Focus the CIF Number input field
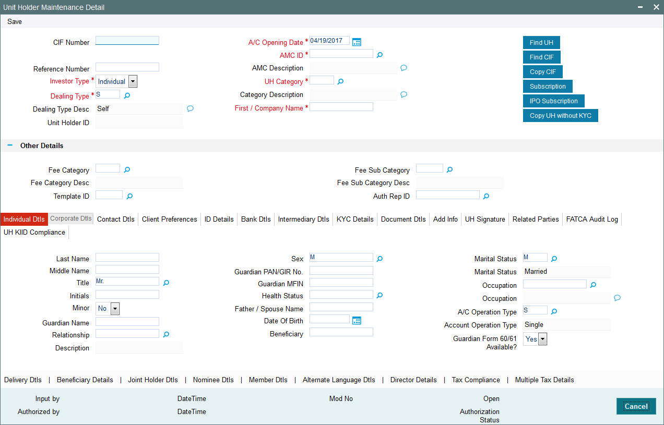This screenshot has width=664, height=425. coord(127,41)
